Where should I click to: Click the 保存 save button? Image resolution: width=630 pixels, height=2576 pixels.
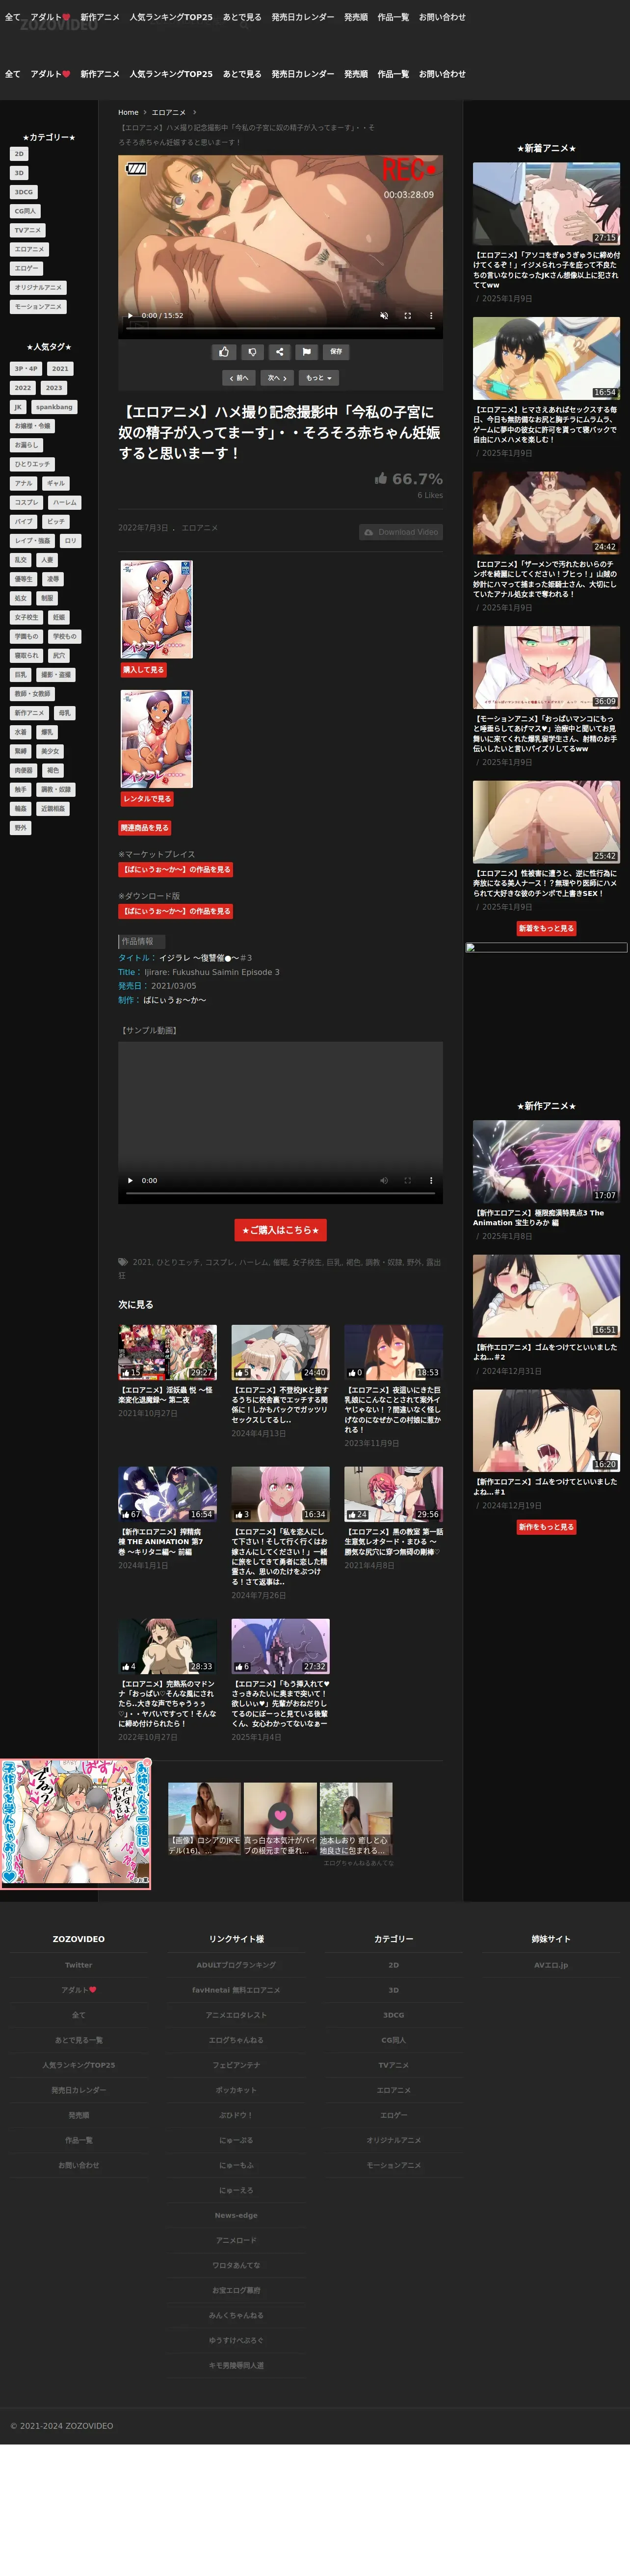click(x=336, y=352)
